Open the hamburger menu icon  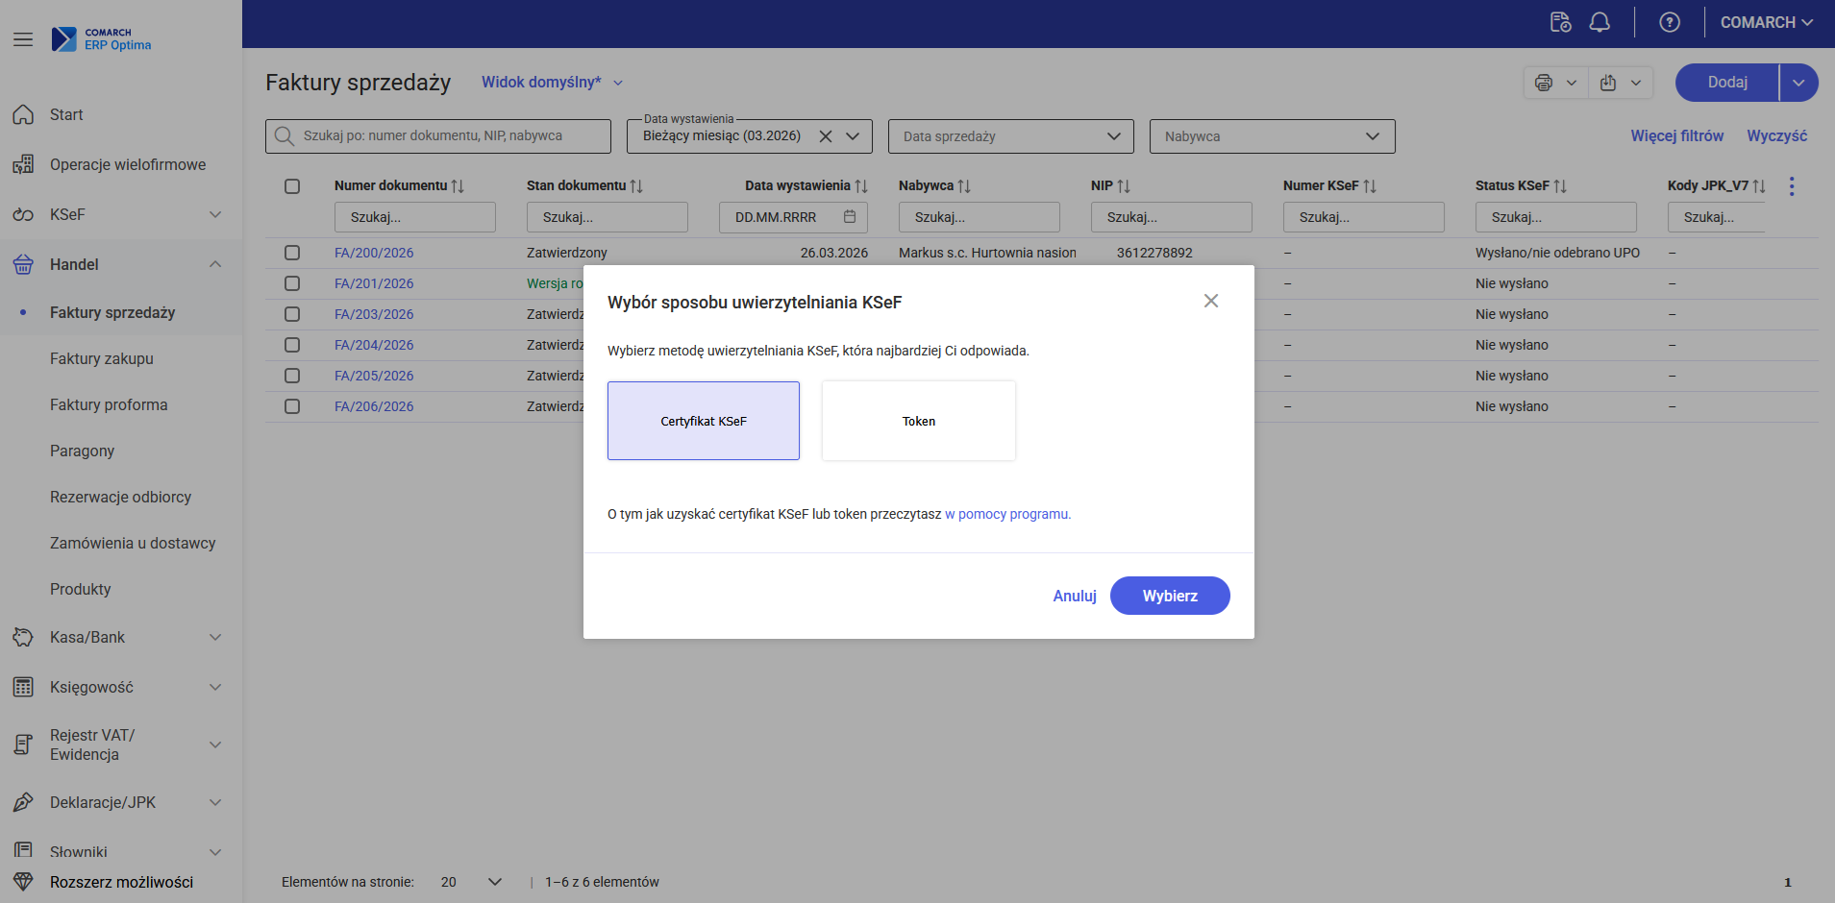(23, 39)
